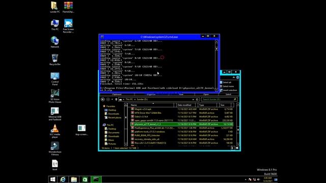This screenshot has width=326, height=183.
Task: Click the Explorer back arrow button
Action: pos(103,100)
